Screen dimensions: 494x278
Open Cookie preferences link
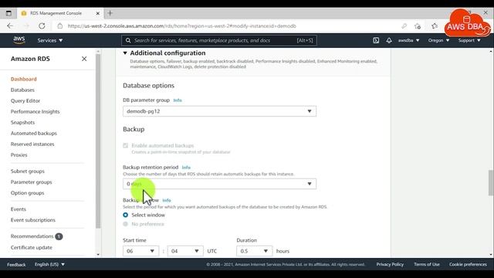pyautogui.click(x=469, y=264)
